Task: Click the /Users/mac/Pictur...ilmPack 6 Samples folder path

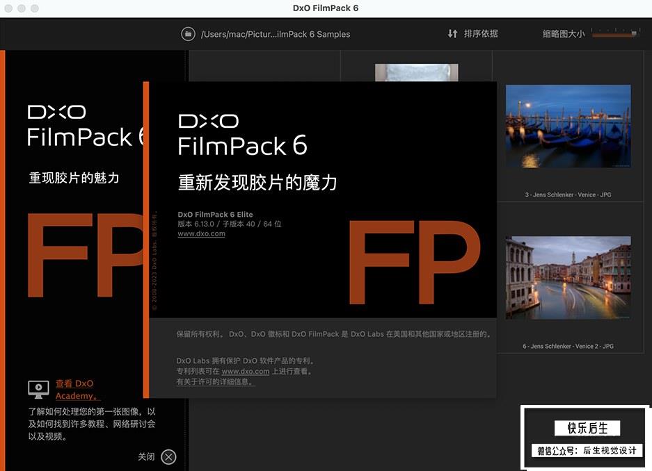Action: [x=276, y=34]
